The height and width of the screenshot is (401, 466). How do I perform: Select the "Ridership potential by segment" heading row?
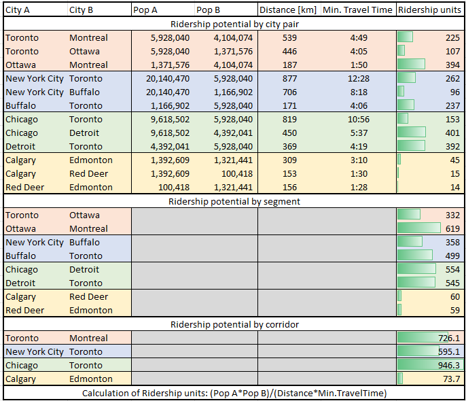point(234,201)
